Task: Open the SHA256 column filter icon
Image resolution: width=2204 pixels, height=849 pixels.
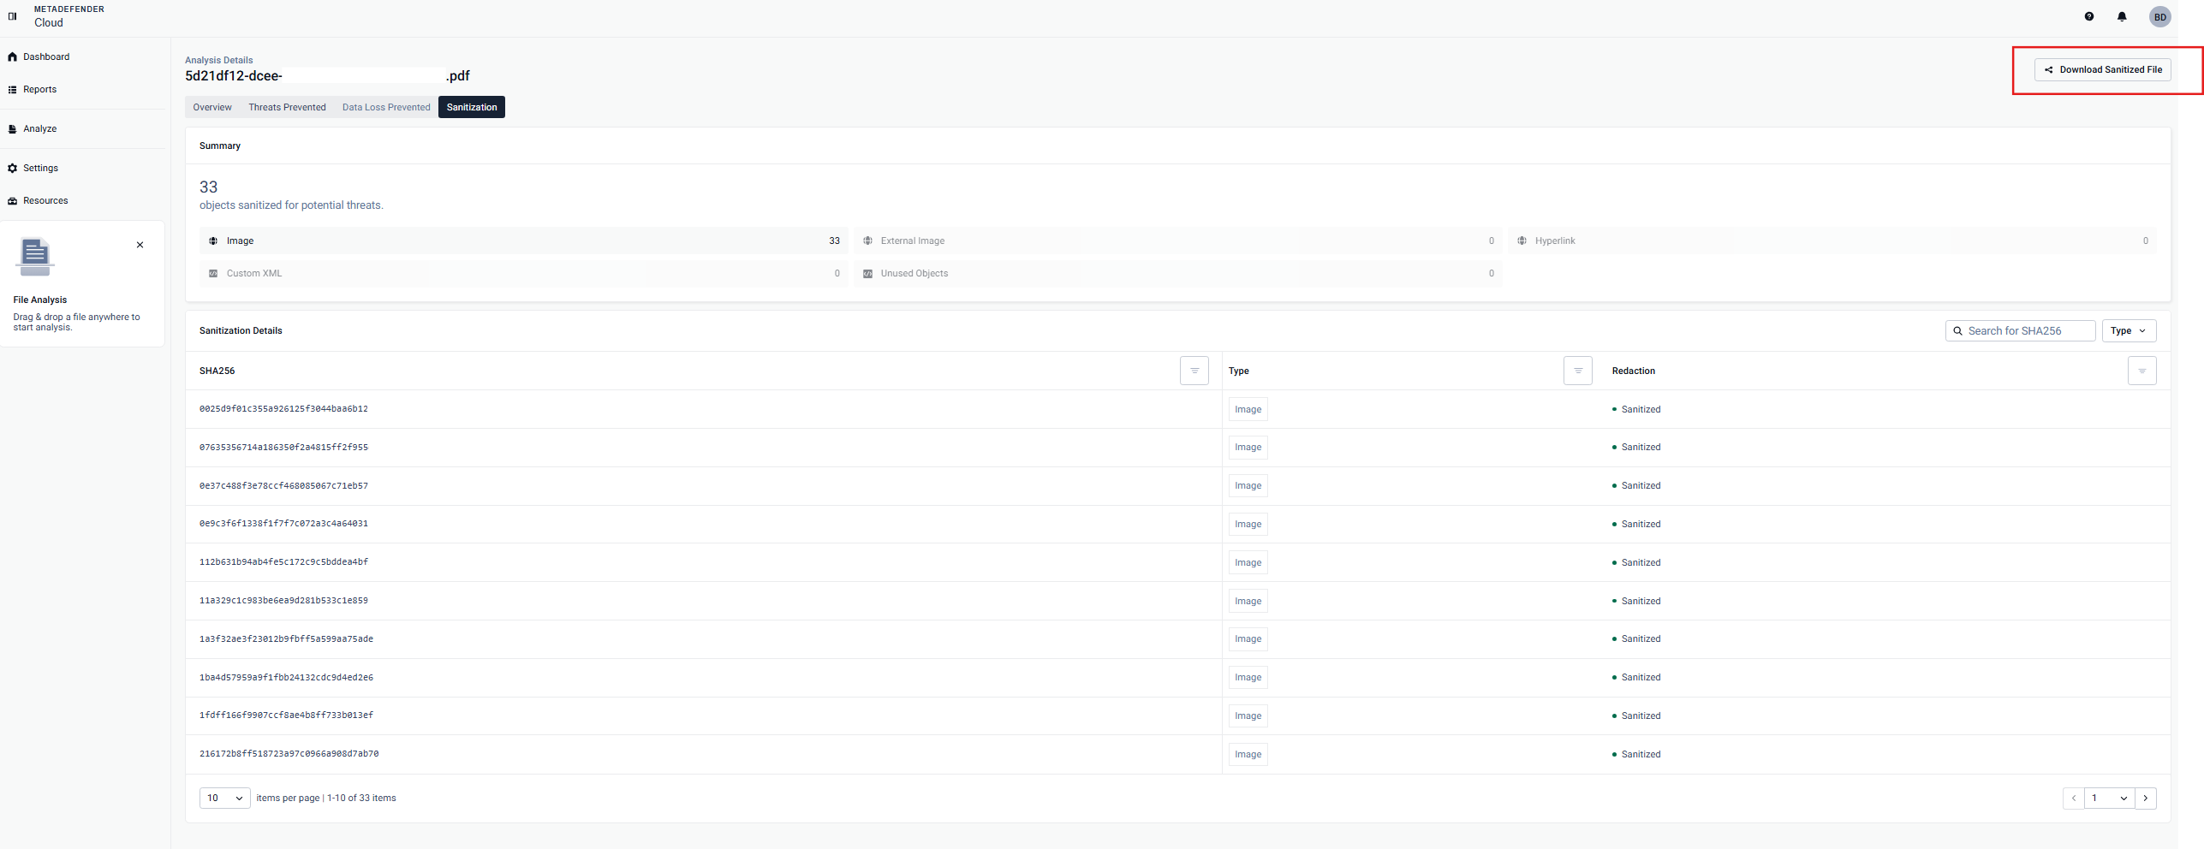Action: pyautogui.click(x=1194, y=371)
